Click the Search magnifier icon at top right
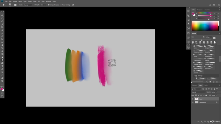Viewport: 221px width, 124px height. (x=210, y=5)
